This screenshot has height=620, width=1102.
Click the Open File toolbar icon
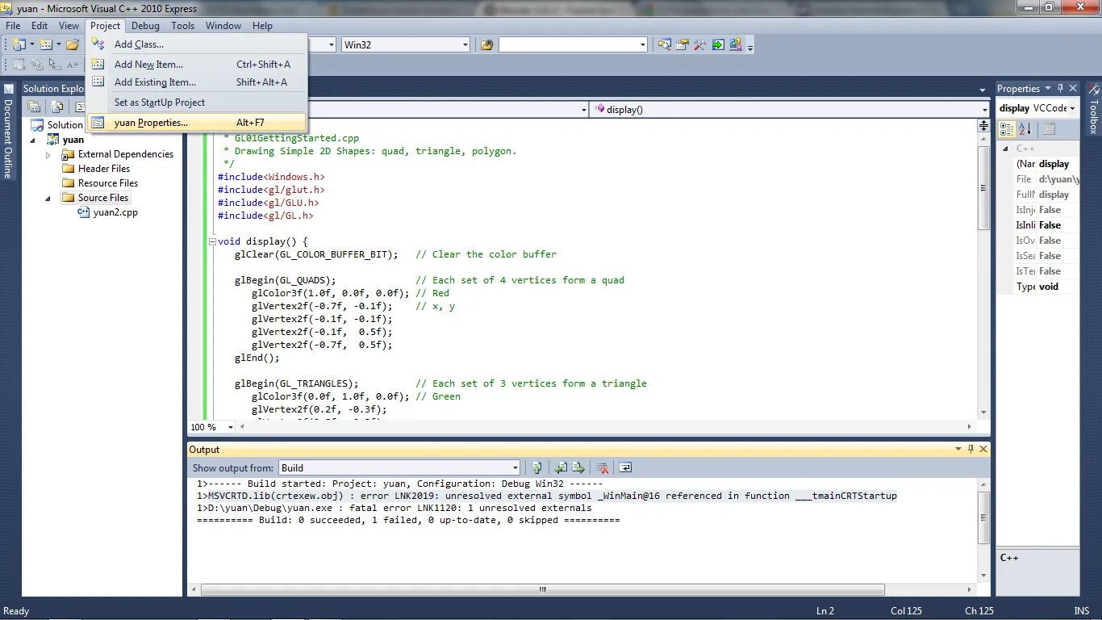(73, 44)
